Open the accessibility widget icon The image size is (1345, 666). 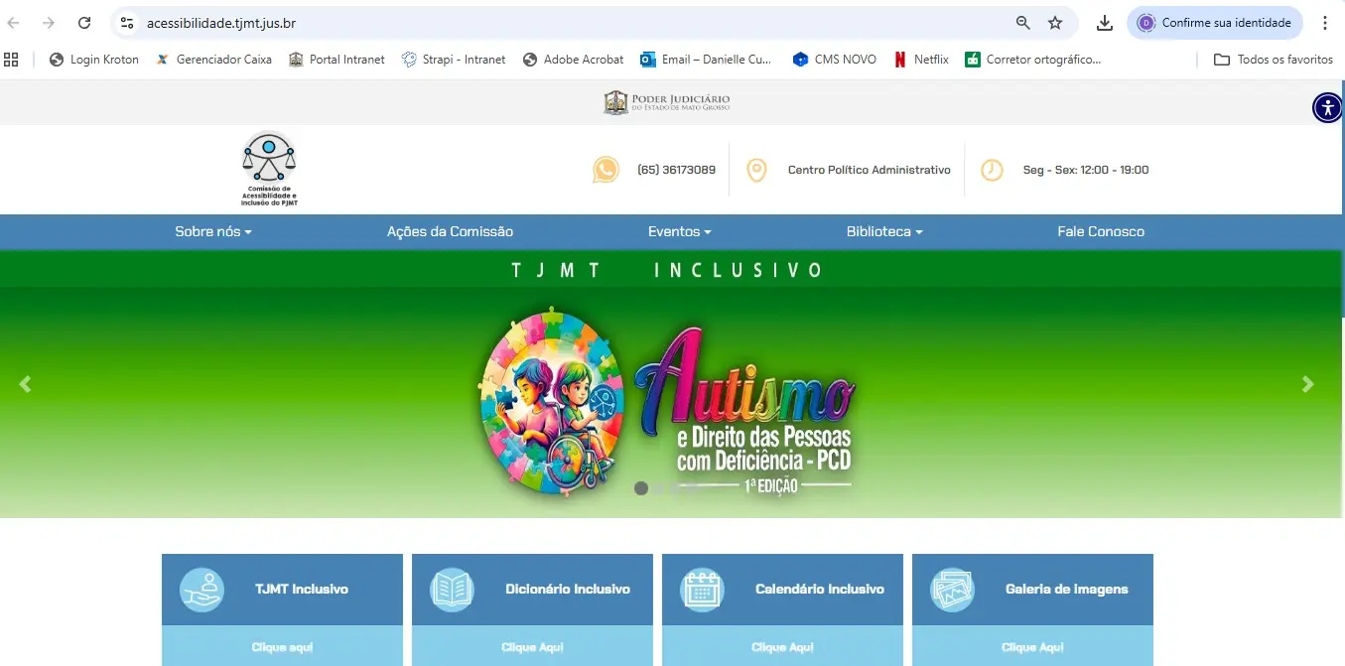[1327, 107]
